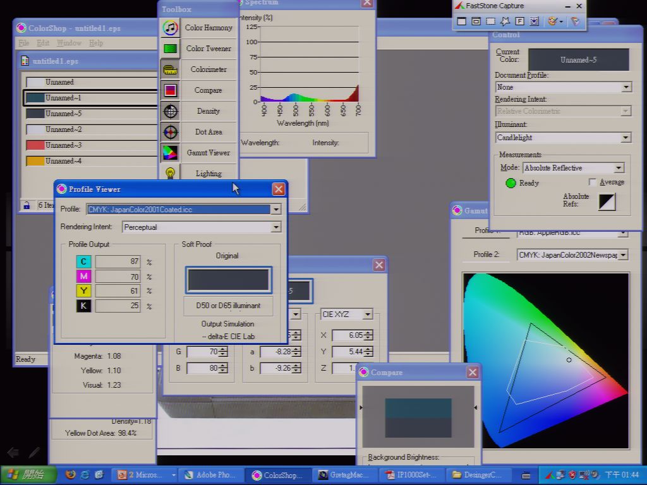Expand the Illuminant Candlelight dropdown
Viewport: 647px width, 485px height.
pyautogui.click(x=626, y=137)
